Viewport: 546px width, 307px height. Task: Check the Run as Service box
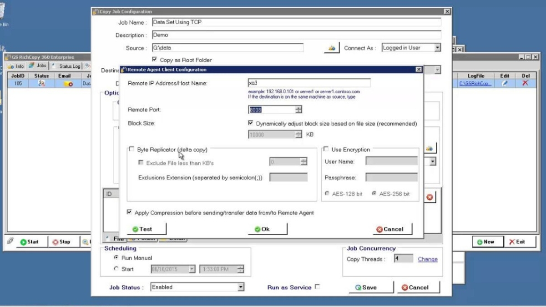(x=318, y=287)
